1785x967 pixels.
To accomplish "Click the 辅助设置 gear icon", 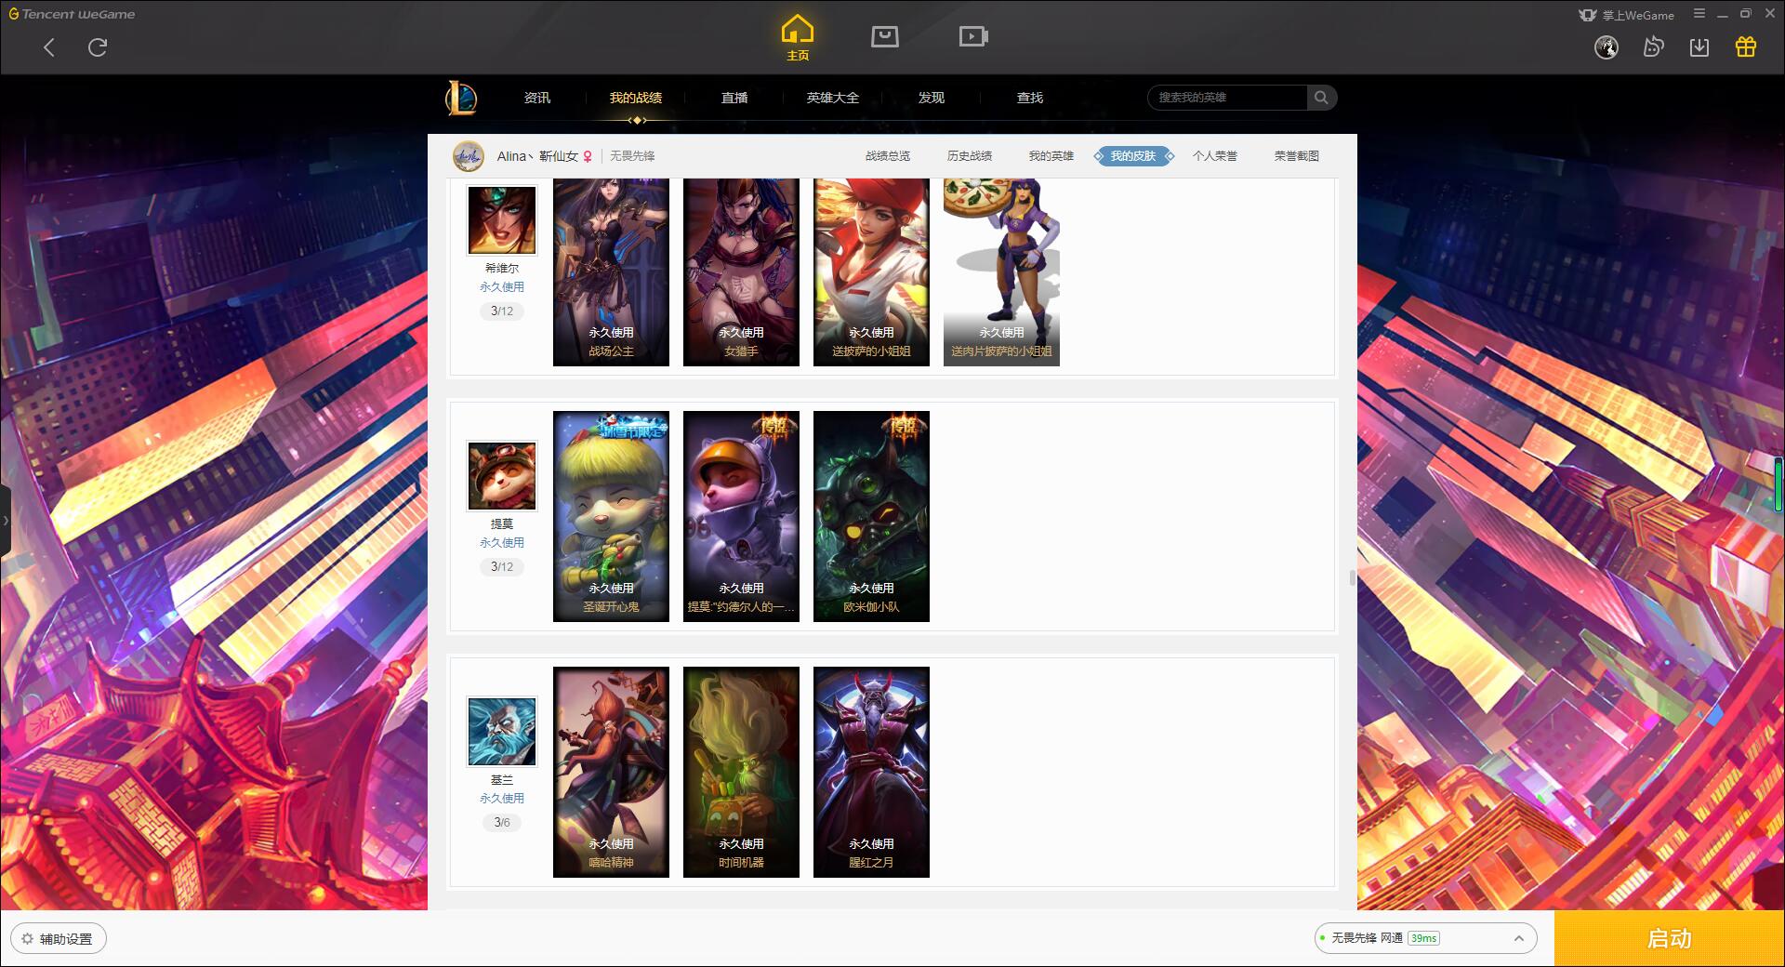I will (x=28, y=939).
